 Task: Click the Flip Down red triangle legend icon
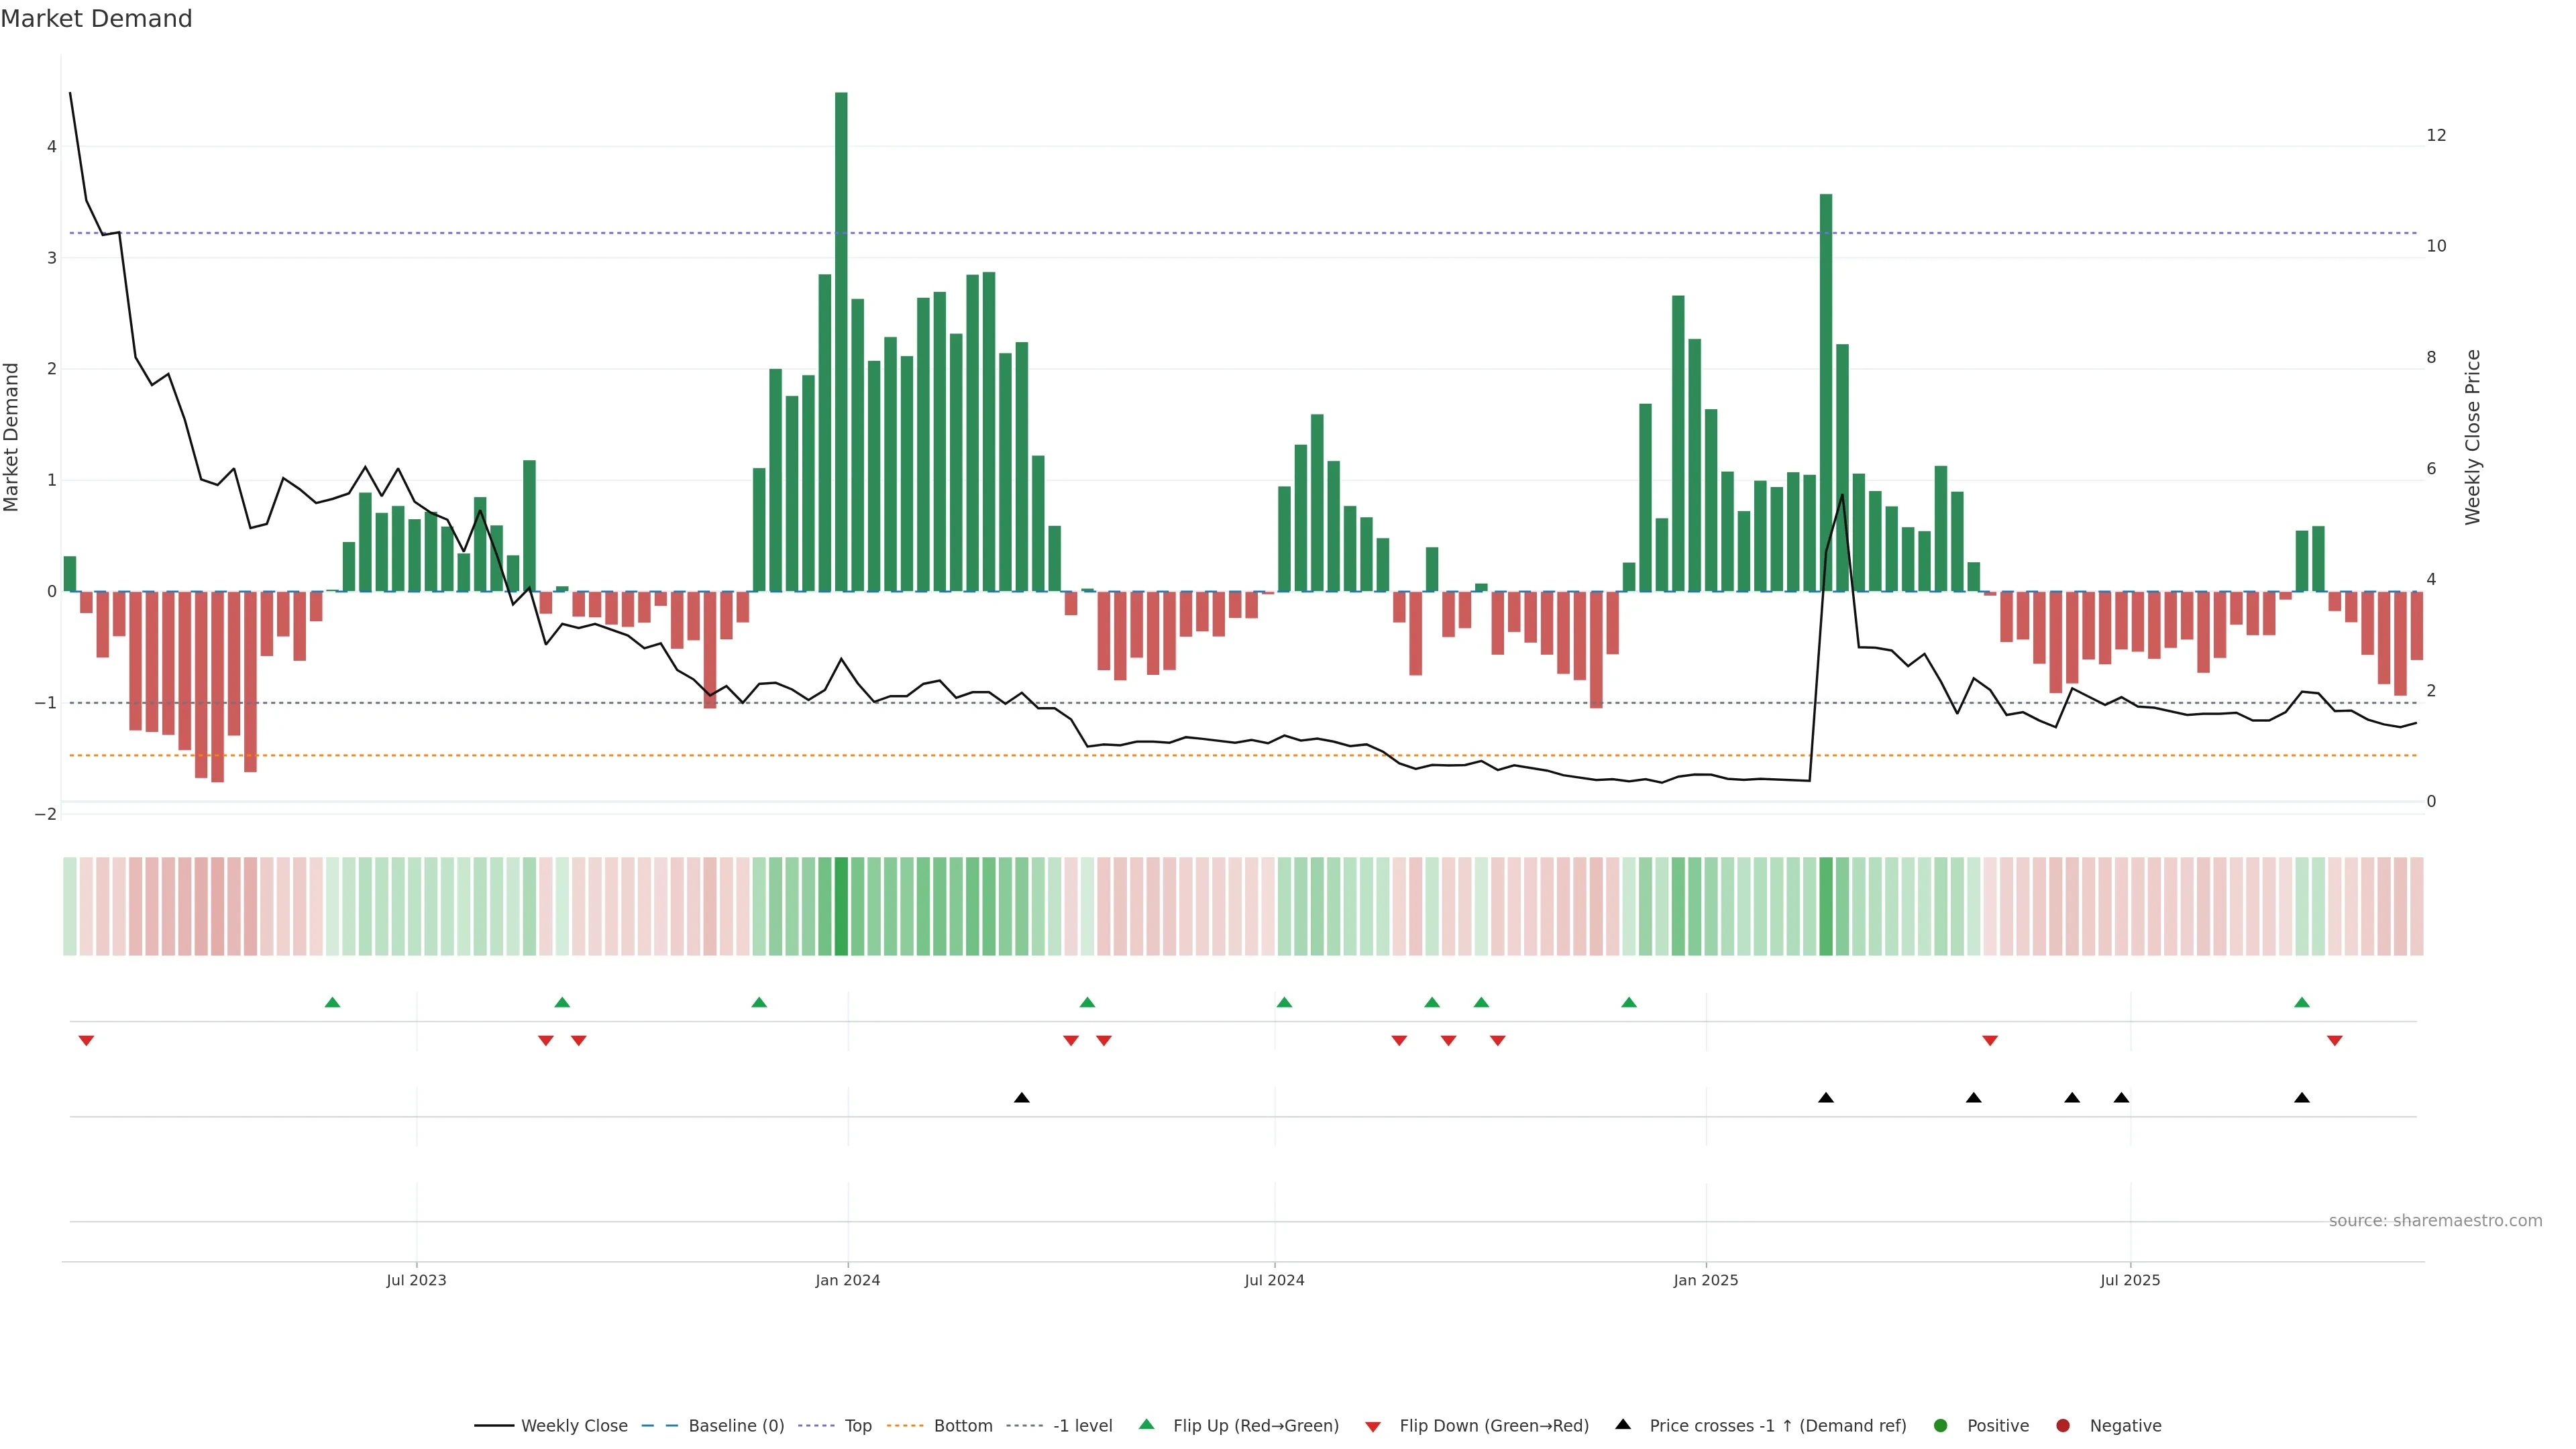click(1373, 1426)
